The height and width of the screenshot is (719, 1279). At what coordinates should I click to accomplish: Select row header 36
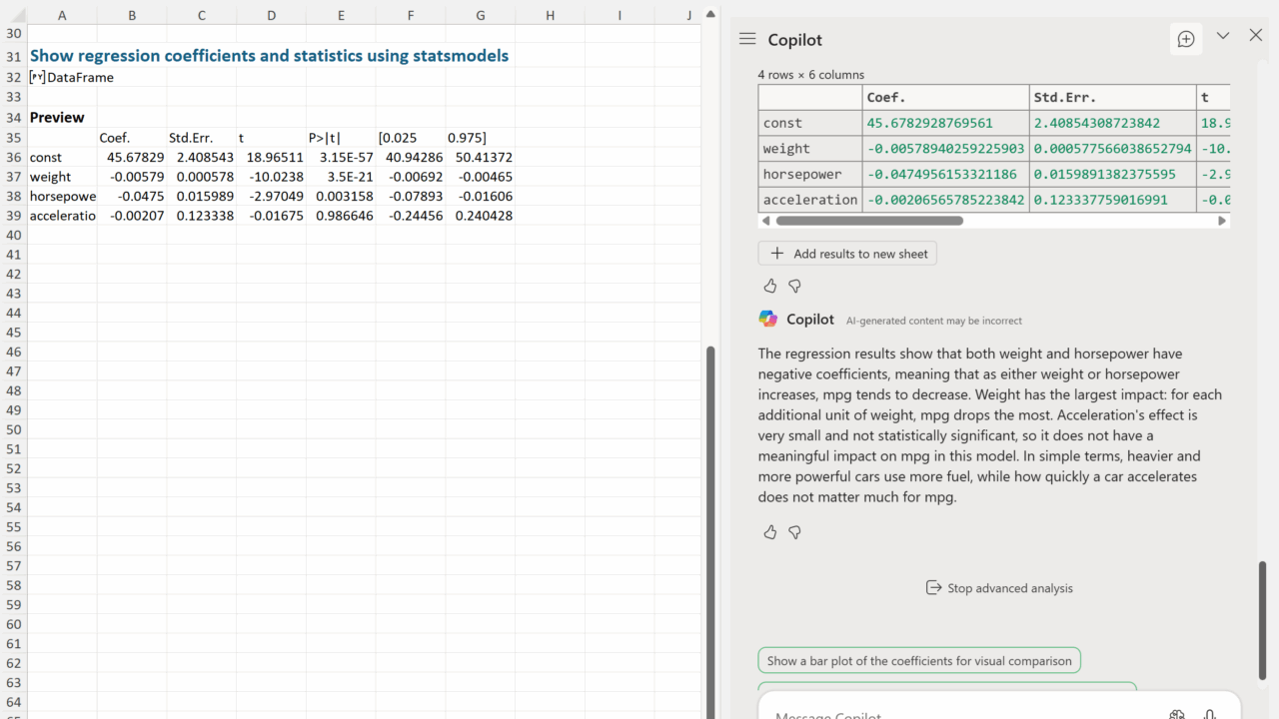coord(13,157)
